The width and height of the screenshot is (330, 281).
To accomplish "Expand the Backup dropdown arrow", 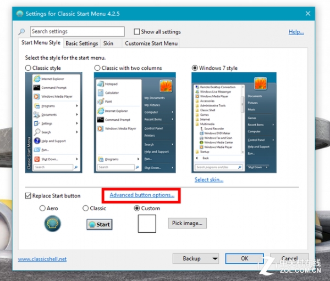I will tap(215, 258).
